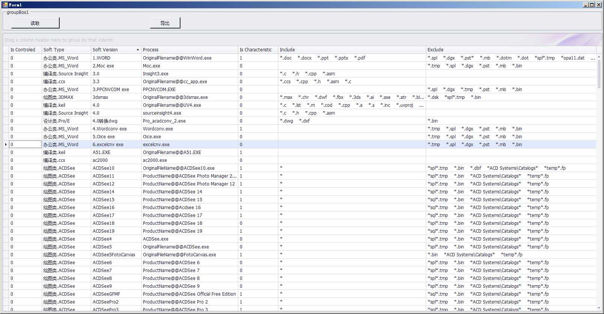Select the 5.Oice exe version cell
The image size is (604, 314).
point(116,136)
